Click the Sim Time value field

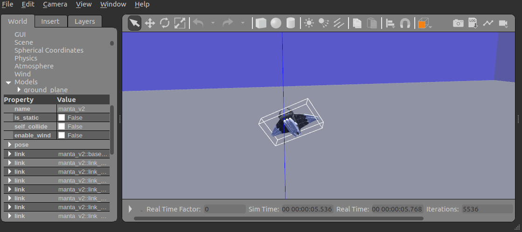tap(307, 209)
